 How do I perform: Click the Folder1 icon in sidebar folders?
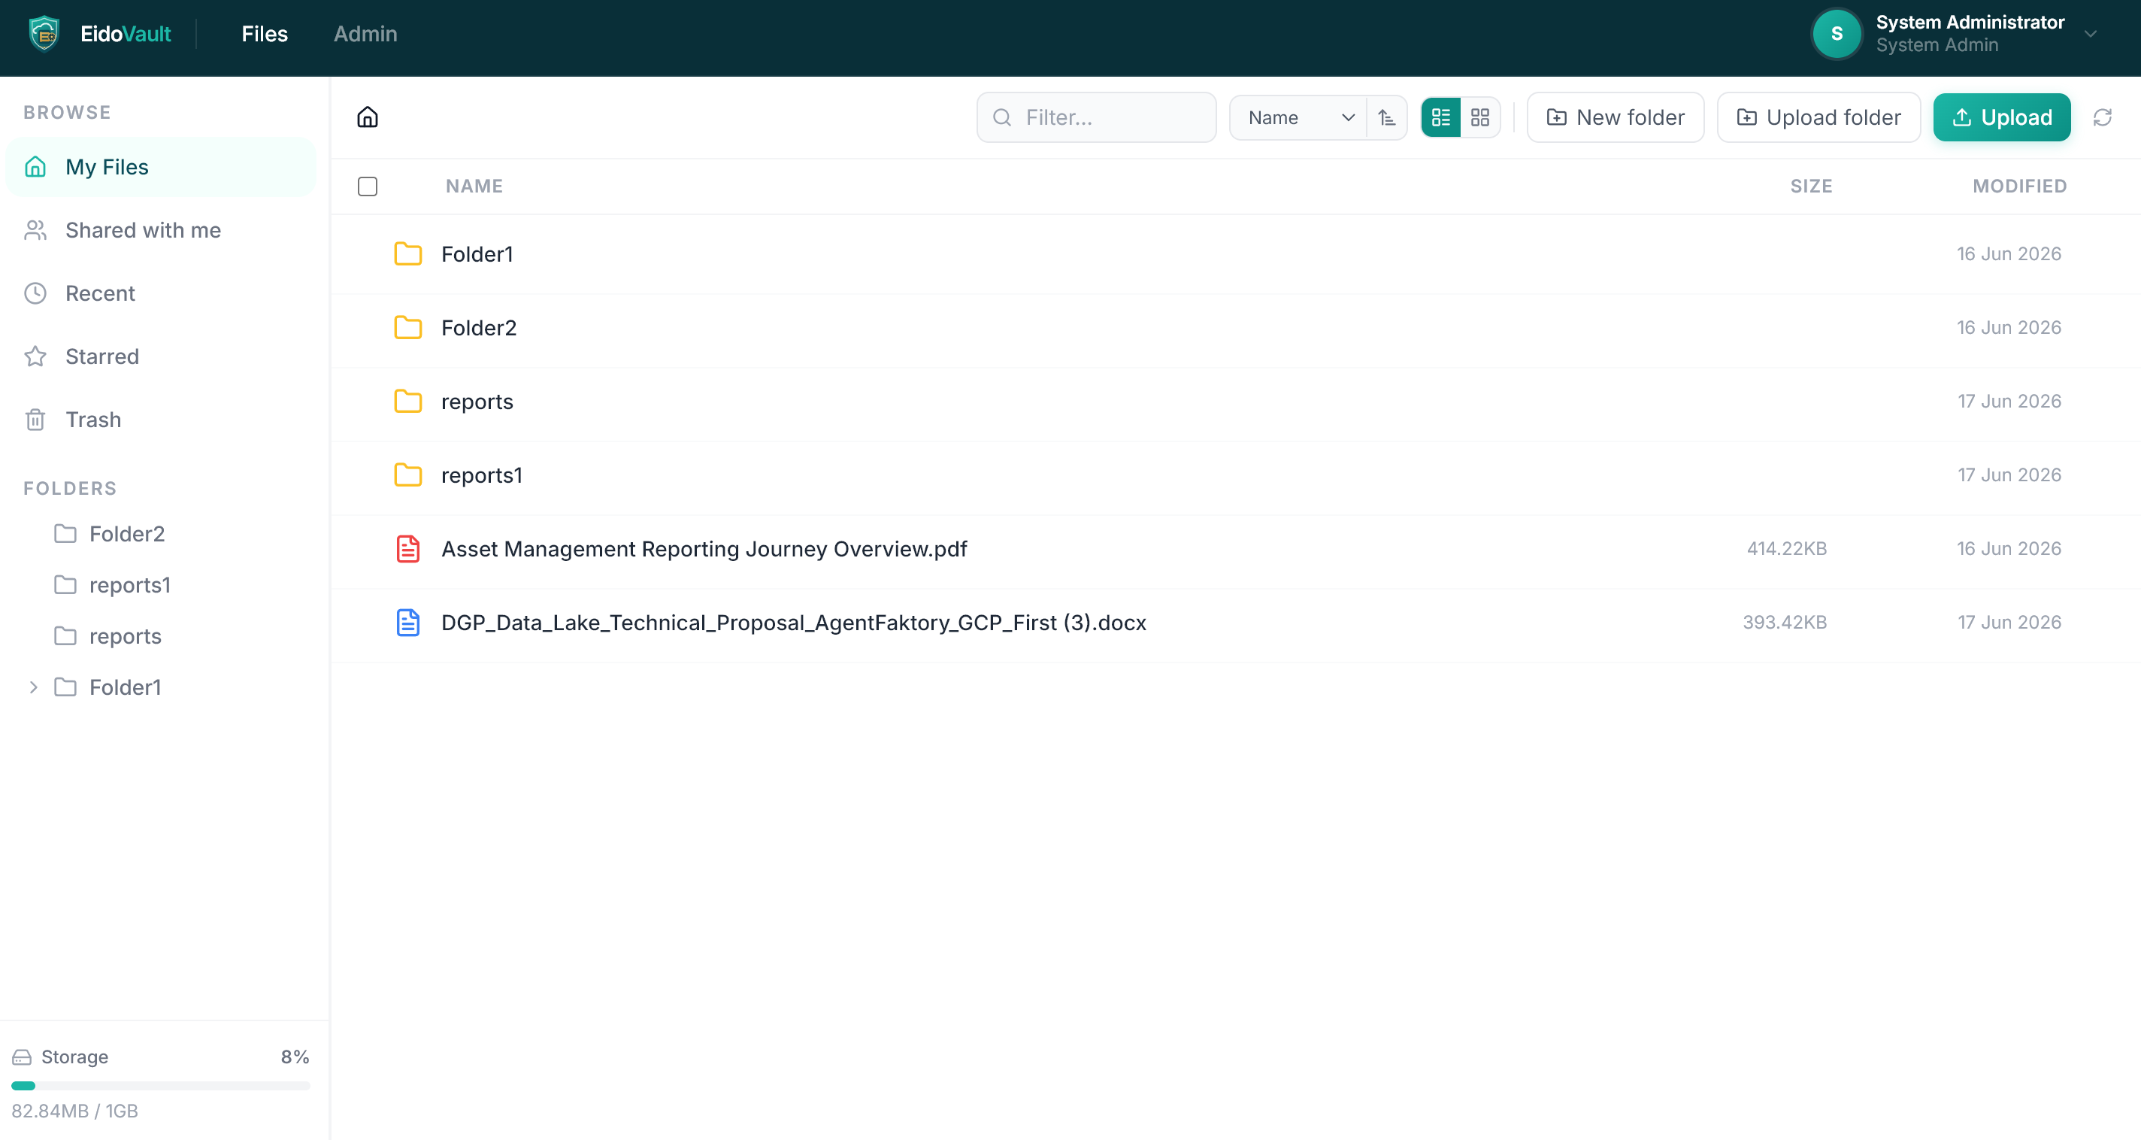(65, 687)
